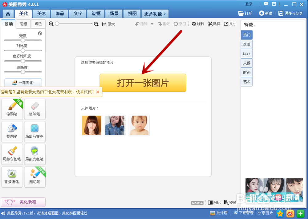Viewport: 308px width, 219px height.
Task: Open 下载管理 download manager
Action: click(243, 213)
